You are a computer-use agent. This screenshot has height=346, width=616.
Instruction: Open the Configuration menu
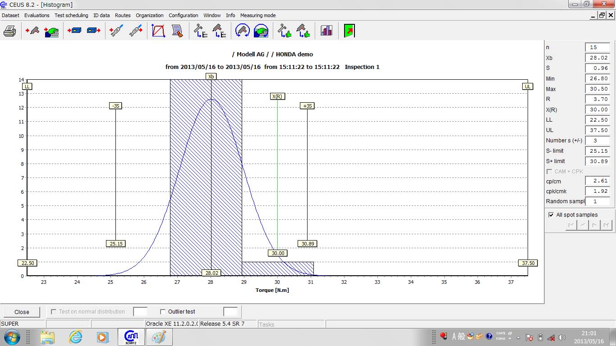(184, 15)
